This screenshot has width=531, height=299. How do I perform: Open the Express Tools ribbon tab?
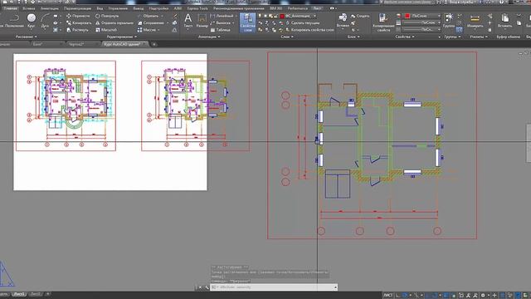tap(197, 8)
